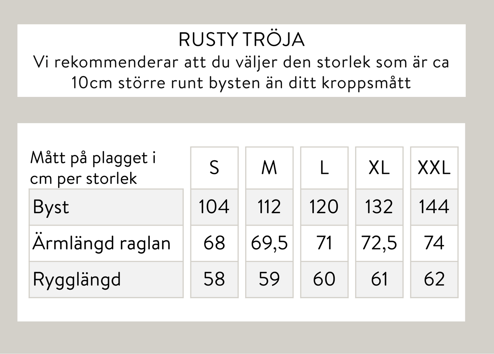Click the sleeve length 72,5 cell
494x354 pixels.
pyautogui.click(x=379, y=243)
